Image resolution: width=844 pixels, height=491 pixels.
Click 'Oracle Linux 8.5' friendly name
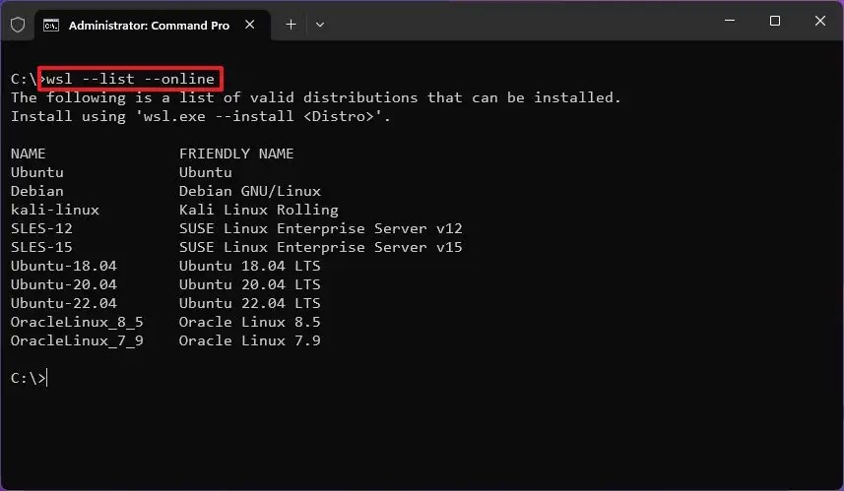[250, 322]
